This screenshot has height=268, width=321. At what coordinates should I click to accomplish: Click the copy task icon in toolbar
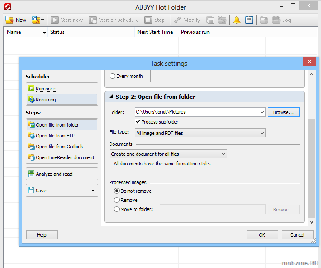(210, 20)
